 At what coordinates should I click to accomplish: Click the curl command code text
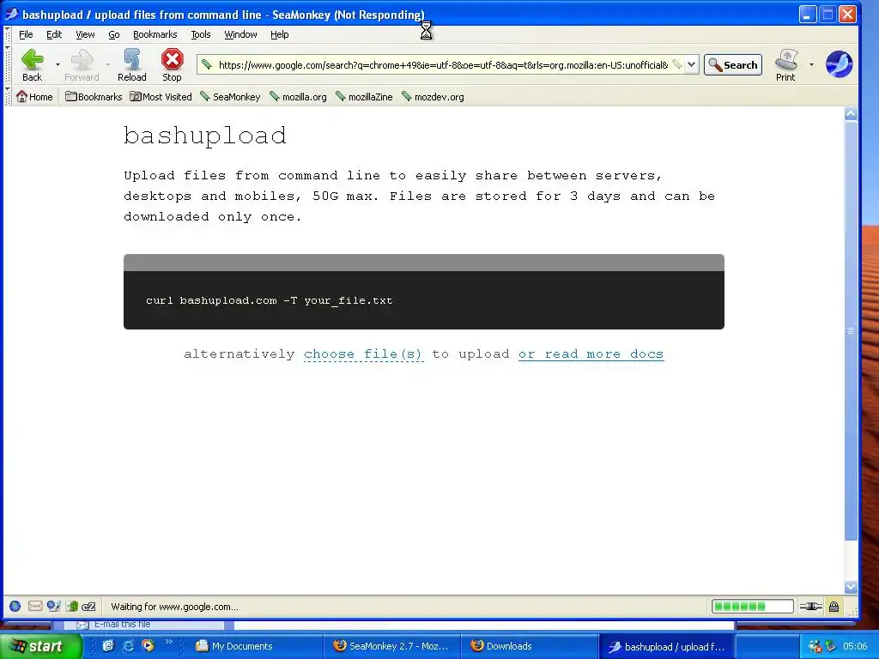click(x=269, y=300)
